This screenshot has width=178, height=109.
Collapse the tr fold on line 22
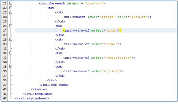[x=11, y=8]
